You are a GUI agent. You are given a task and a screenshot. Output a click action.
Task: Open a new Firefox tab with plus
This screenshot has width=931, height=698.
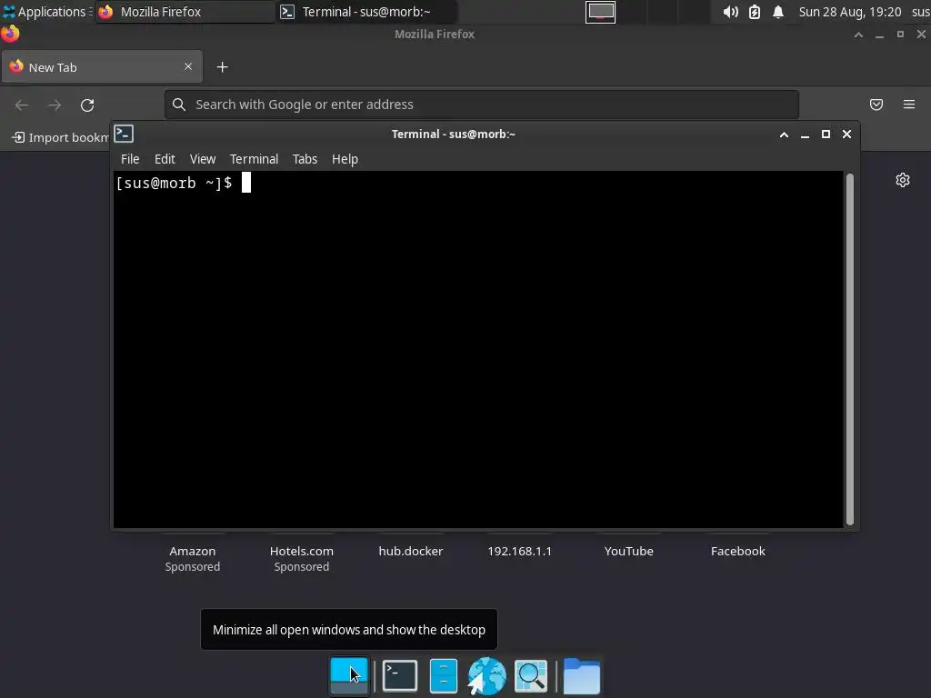pyautogui.click(x=222, y=67)
